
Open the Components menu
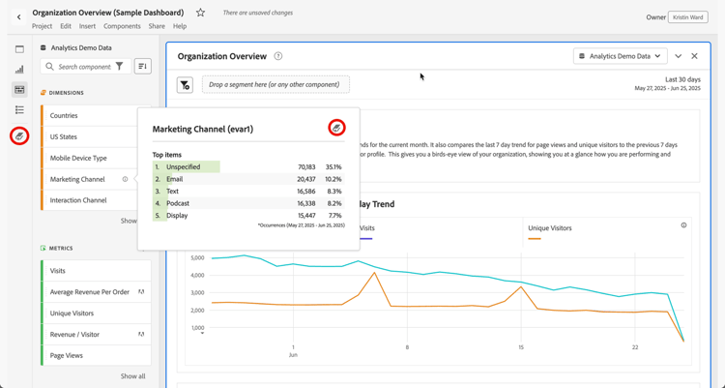point(122,26)
